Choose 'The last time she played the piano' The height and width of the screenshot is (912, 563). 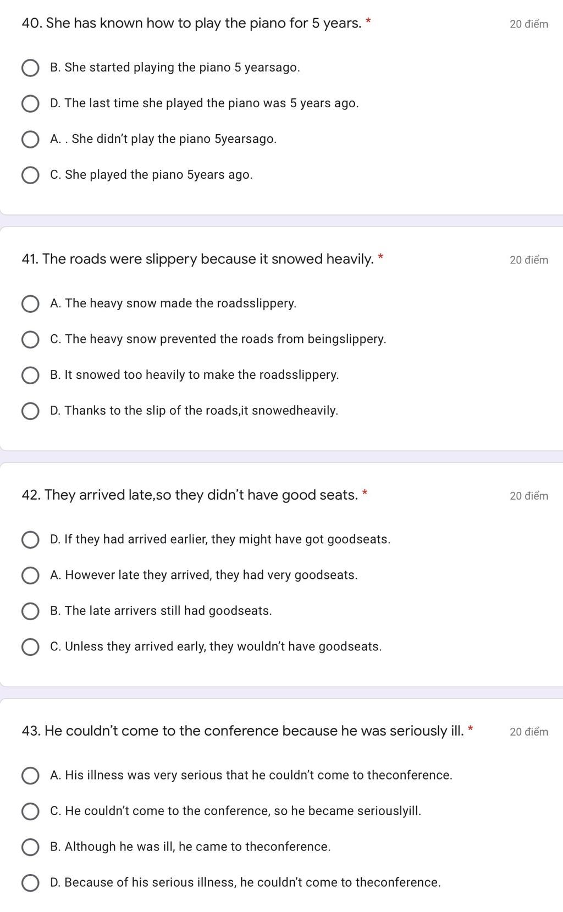click(30, 104)
